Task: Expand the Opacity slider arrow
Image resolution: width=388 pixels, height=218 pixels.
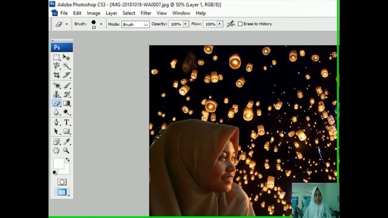Action: click(186, 24)
